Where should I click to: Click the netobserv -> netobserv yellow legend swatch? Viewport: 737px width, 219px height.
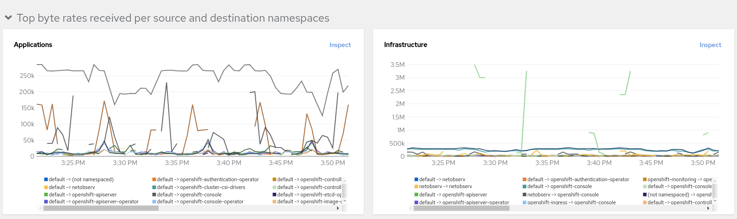click(416, 186)
